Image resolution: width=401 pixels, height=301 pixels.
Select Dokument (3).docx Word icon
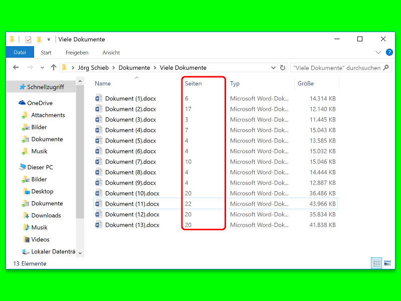[98, 119]
